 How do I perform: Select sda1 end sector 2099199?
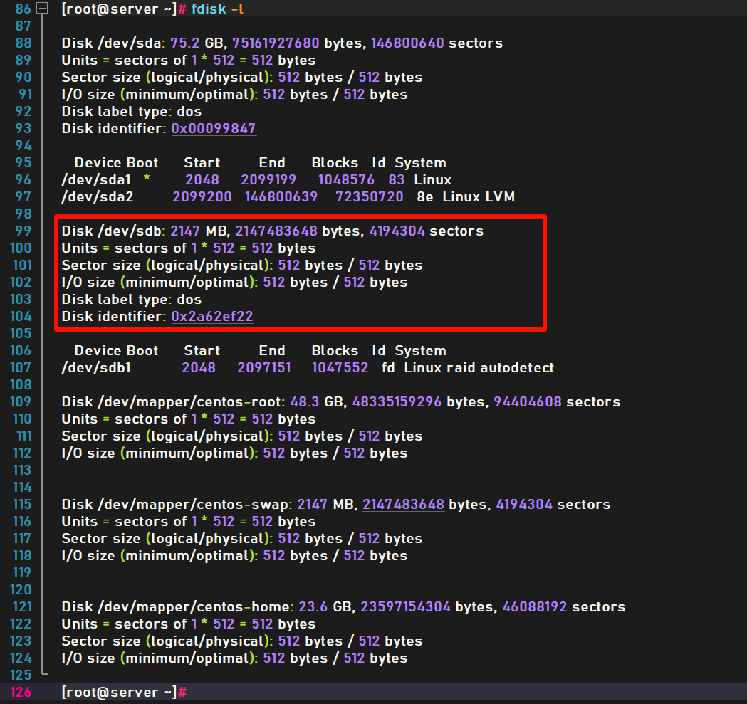point(268,179)
